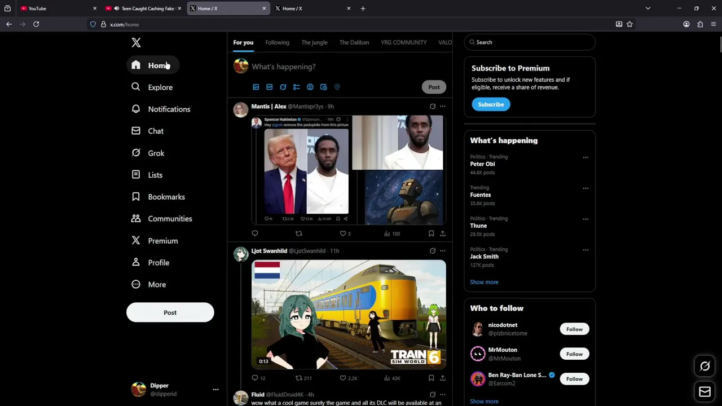Open the Explore magnifier icon in sidebar
Viewport: 722px width, 406px height.
(x=136, y=87)
